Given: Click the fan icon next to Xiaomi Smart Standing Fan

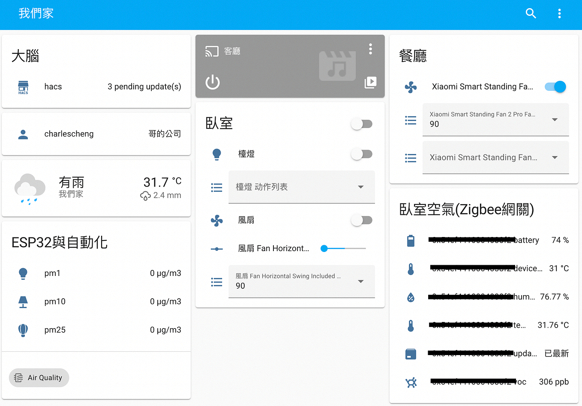Looking at the screenshot, I should tap(411, 87).
